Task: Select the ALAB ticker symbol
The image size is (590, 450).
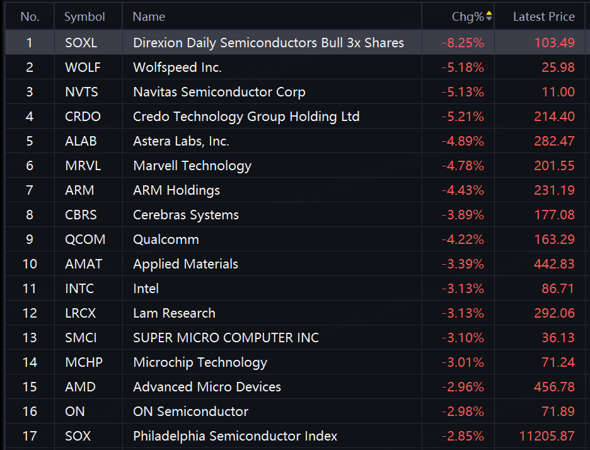Action: (x=81, y=141)
